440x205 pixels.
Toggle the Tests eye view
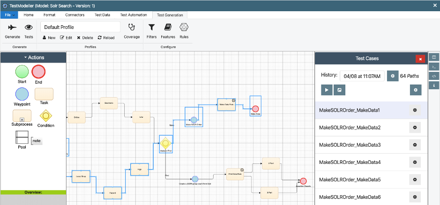point(28,28)
